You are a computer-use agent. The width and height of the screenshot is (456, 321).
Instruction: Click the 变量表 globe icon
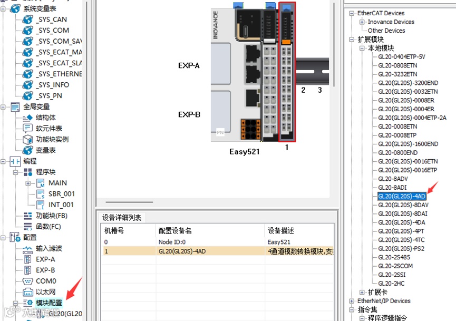coord(27,150)
